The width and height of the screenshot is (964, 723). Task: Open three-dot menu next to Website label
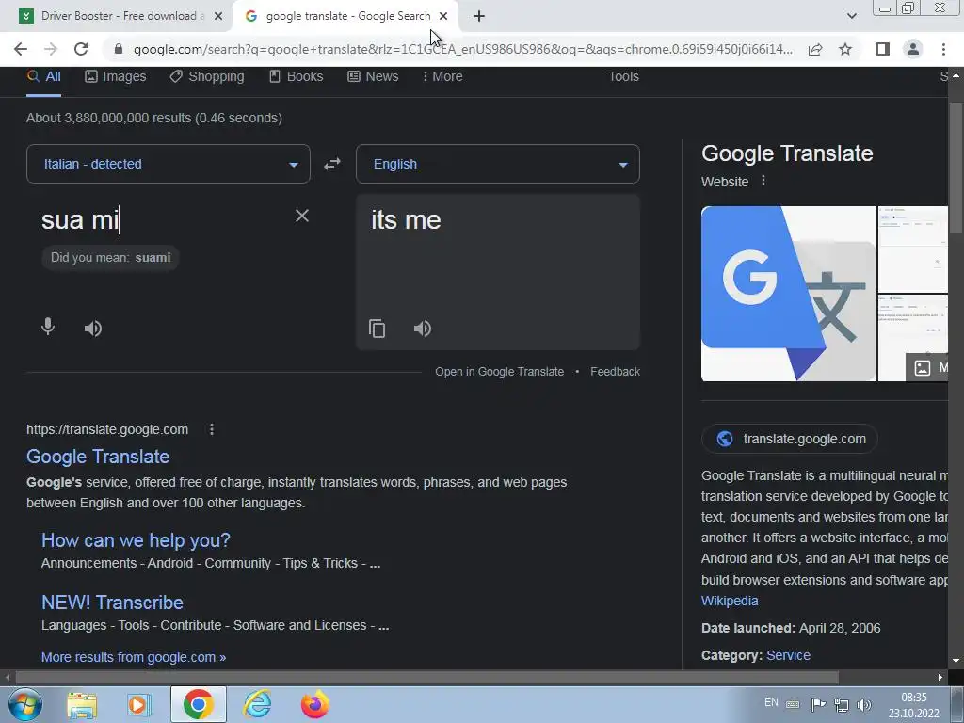point(763,181)
